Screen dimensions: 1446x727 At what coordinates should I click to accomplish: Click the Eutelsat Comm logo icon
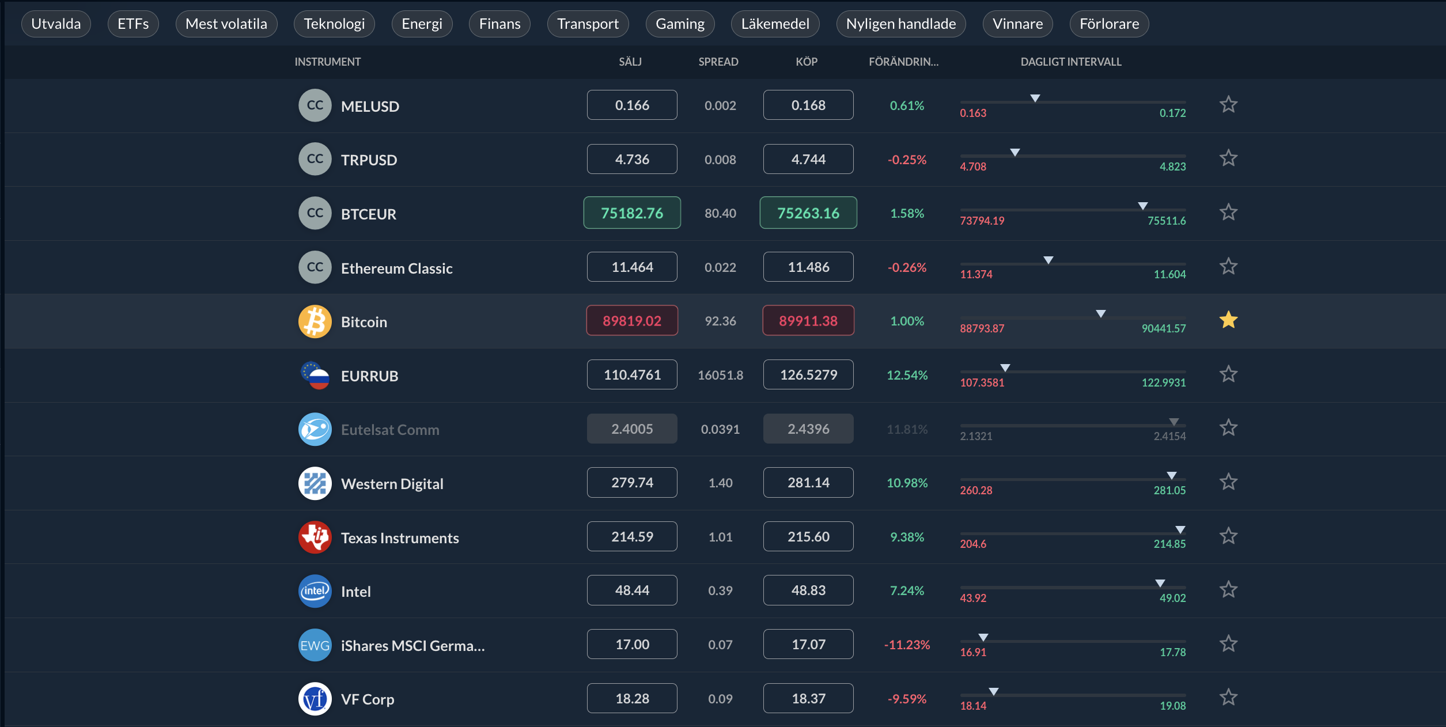pos(315,429)
